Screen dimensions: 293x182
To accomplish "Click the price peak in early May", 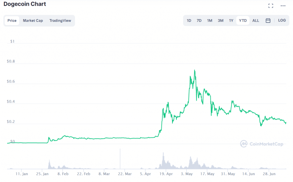I will pyautogui.click(x=195, y=70).
